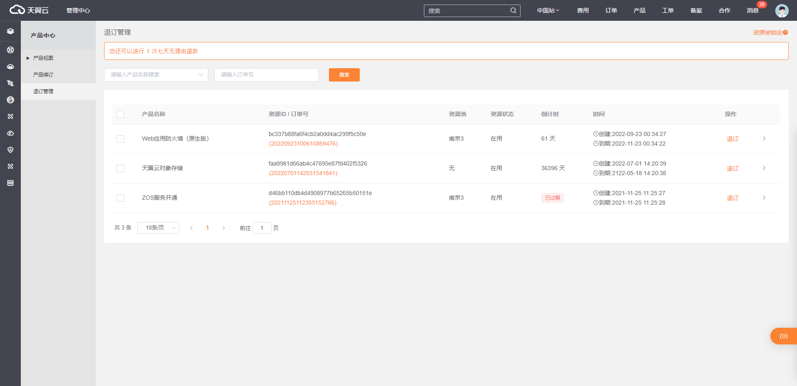Click clock icon beside 创建:2022-09-23 00:34:27
This screenshot has height=386, width=797.
pyautogui.click(x=596, y=134)
